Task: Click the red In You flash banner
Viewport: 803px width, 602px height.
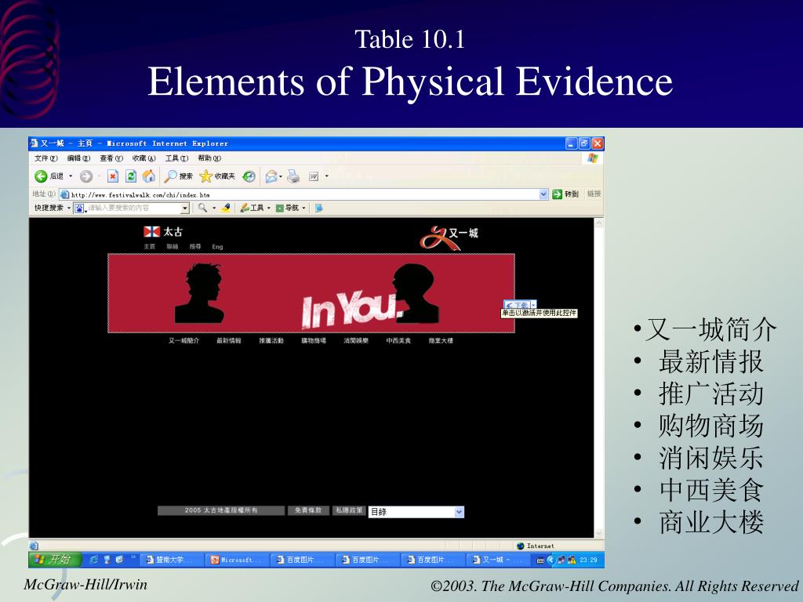Action: coord(311,293)
